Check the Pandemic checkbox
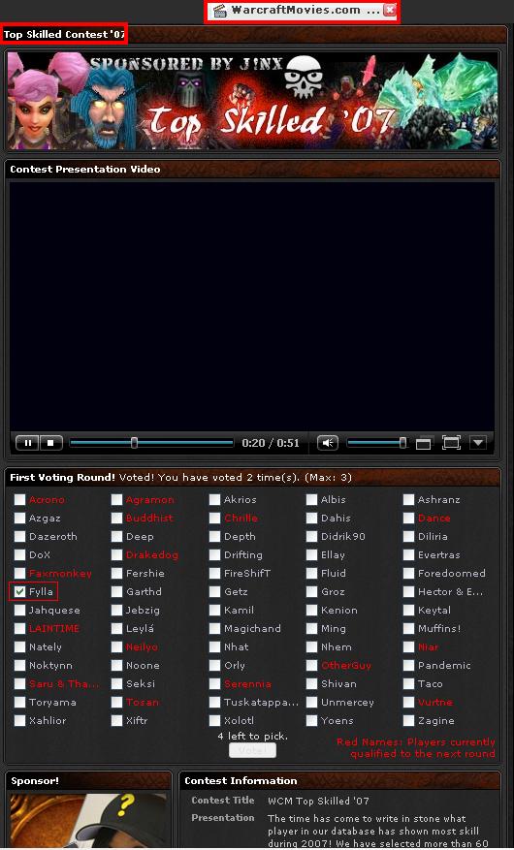Screen dimensions: 514x850 point(408,666)
